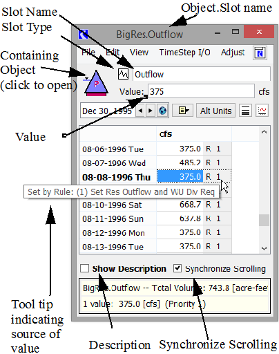The width and height of the screenshot is (279, 354).
Task: Click the horizontal lines icon beside Alt Units
Action: (x=245, y=111)
